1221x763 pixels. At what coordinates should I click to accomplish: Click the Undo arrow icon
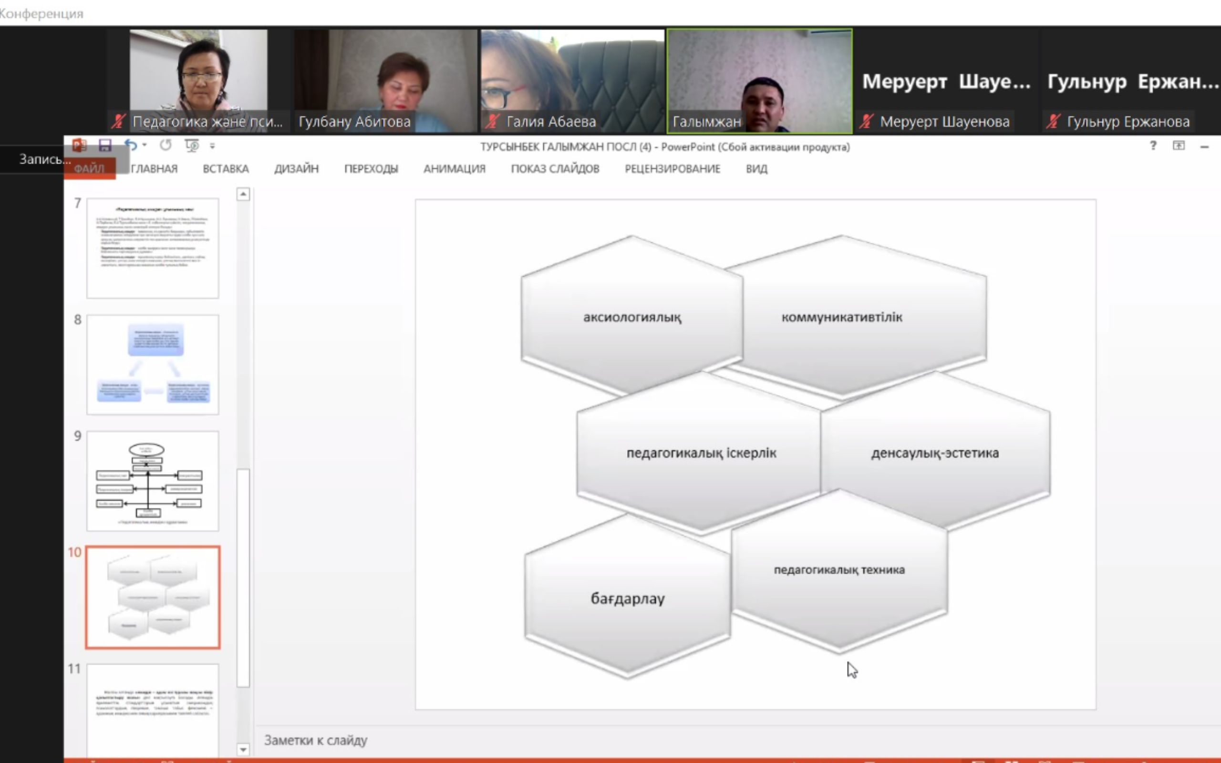point(131,146)
